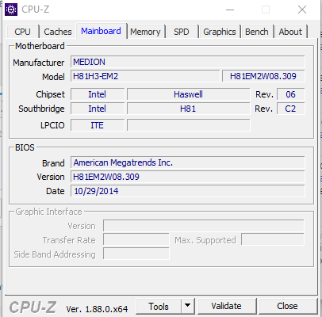The width and height of the screenshot is (322, 317).
Task: Open the SPD tab
Action: (182, 32)
